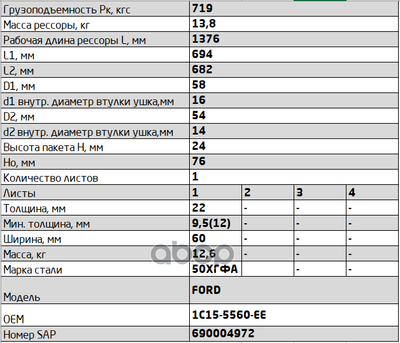The height and width of the screenshot is (343, 400).
Task: Select the 'Но, мм' label cell
Action: click(x=95, y=163)
